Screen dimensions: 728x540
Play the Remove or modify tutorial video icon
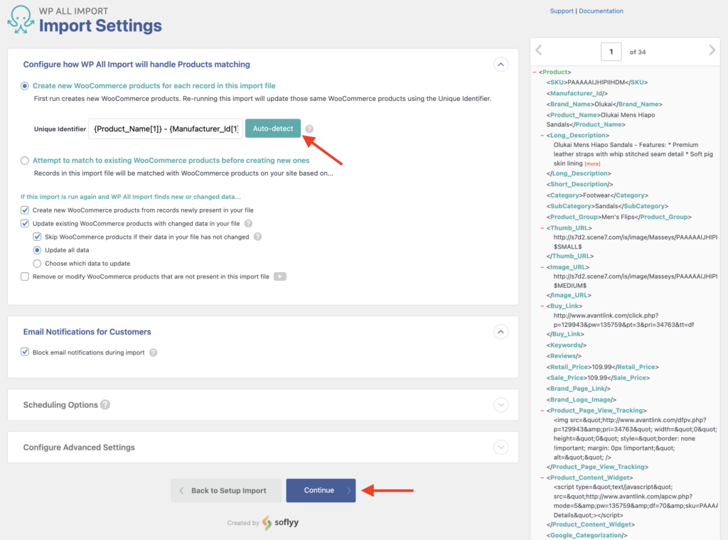(279, 276)
